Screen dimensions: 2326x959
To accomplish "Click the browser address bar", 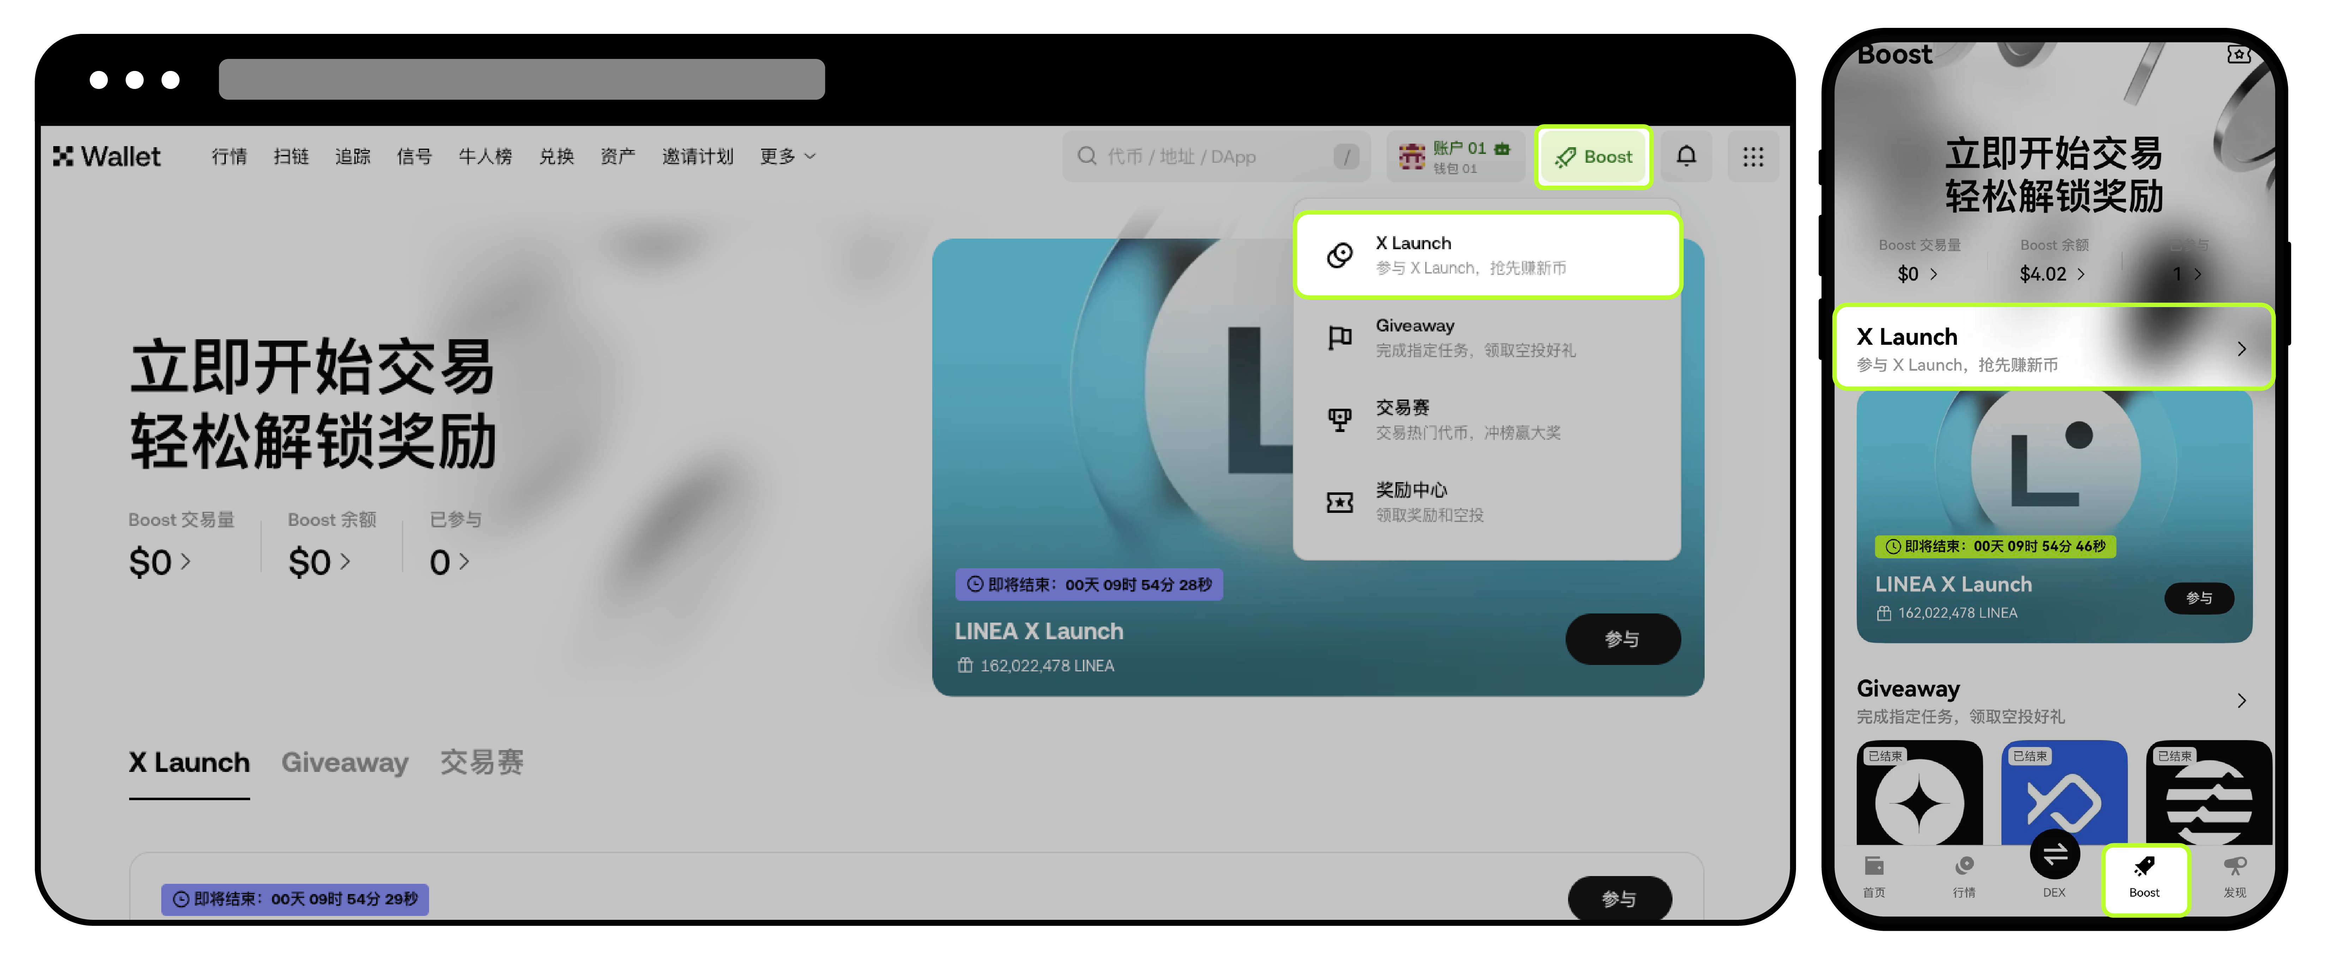I will click(x=521, y=79).
